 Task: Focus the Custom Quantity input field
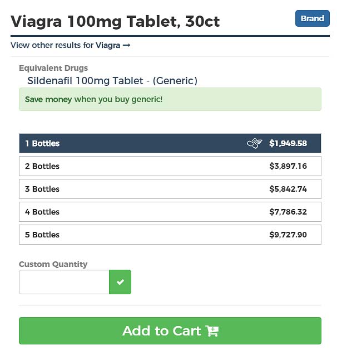coord(64,282)
